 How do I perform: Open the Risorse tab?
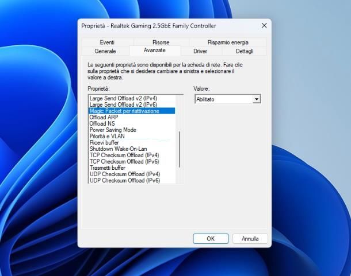[x=161, y=42]
